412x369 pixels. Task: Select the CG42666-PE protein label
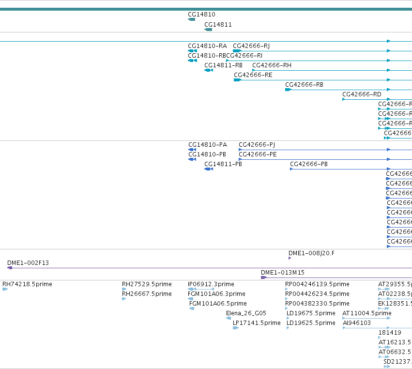tap(258, 154)
